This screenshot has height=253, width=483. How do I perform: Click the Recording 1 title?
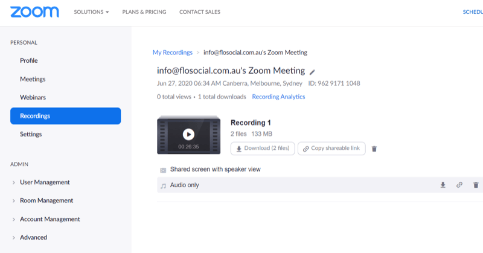click(x=251, y=123)
